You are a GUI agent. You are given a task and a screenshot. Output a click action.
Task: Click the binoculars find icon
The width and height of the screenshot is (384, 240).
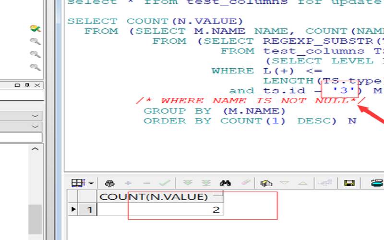(x=225, y=183)
